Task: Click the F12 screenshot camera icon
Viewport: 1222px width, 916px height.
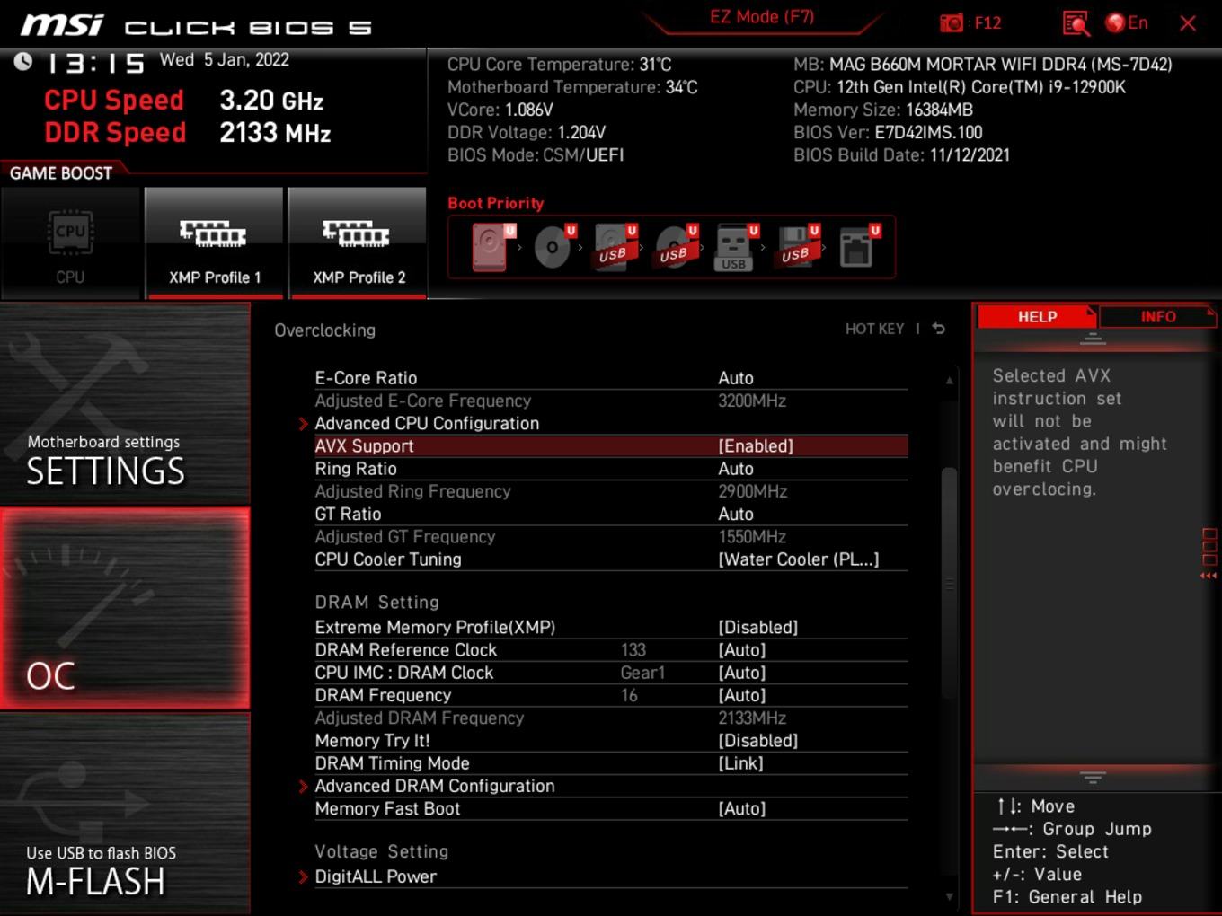Action: [x=952, y=23]
